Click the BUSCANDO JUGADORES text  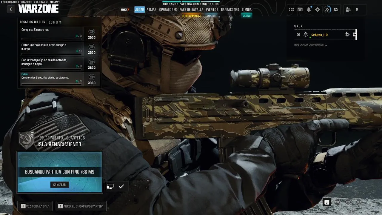coord(310,45)
